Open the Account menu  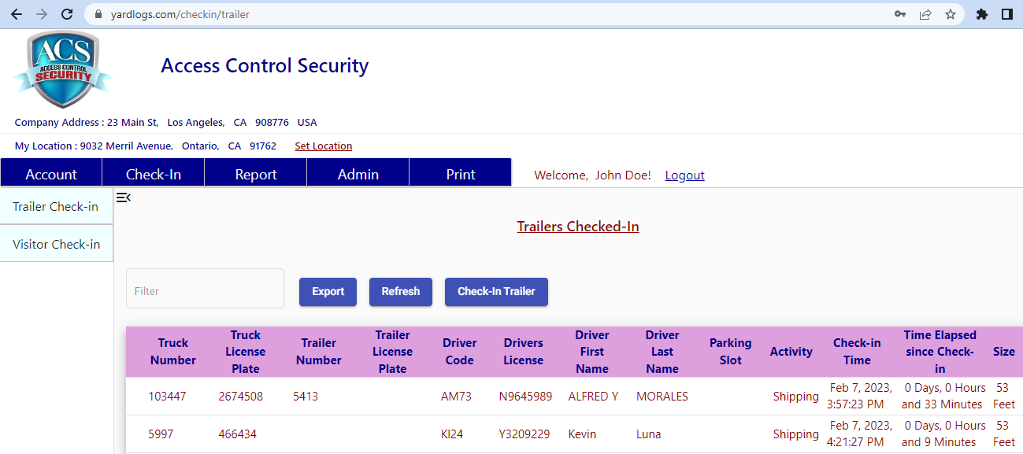51,174
